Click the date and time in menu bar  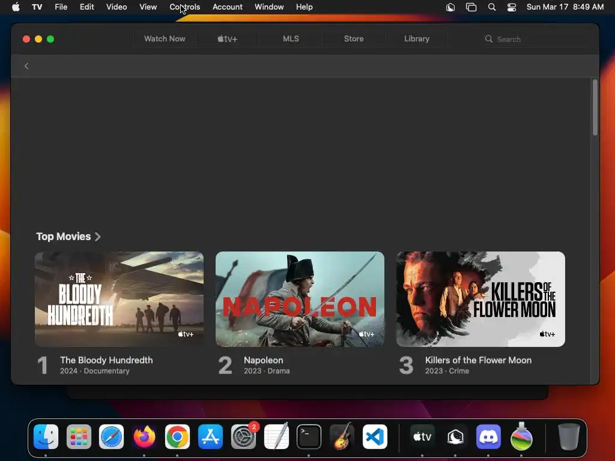[565, 7]
